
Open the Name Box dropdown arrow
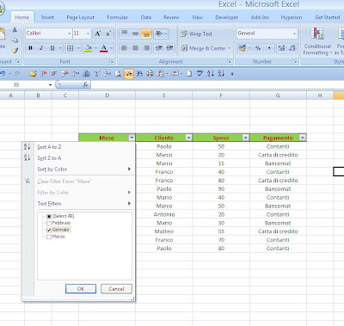pyautogui.click(x=50, y=84)
